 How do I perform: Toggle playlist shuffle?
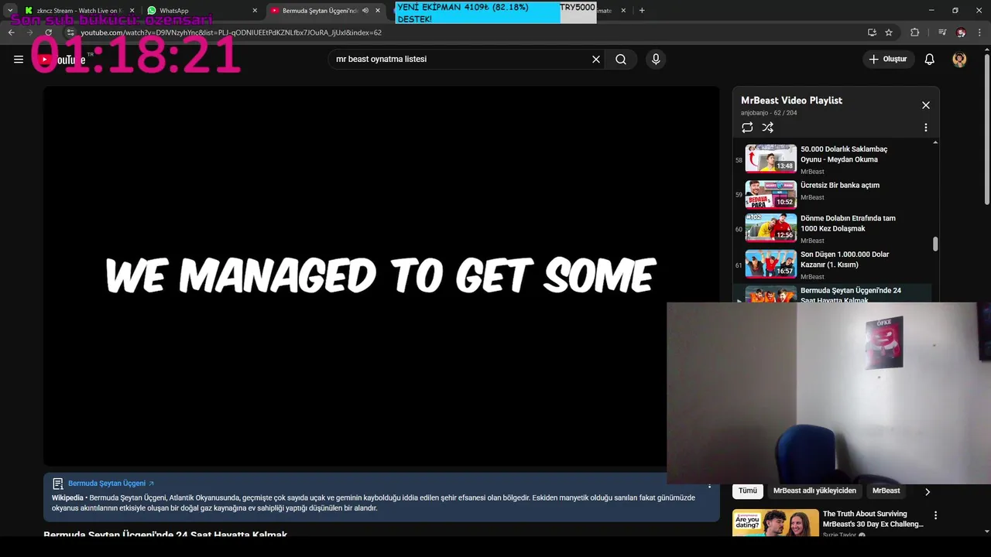click(767, 128)
